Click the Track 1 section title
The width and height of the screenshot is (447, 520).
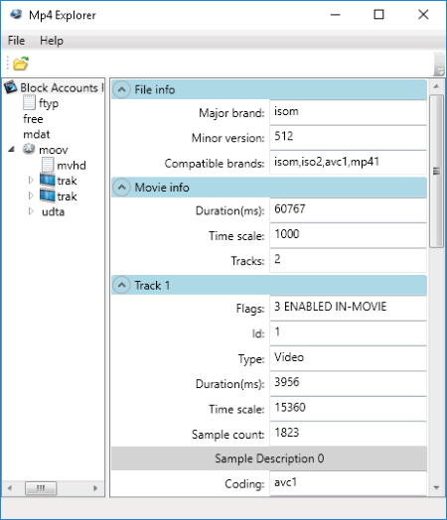tap(152, 286)
